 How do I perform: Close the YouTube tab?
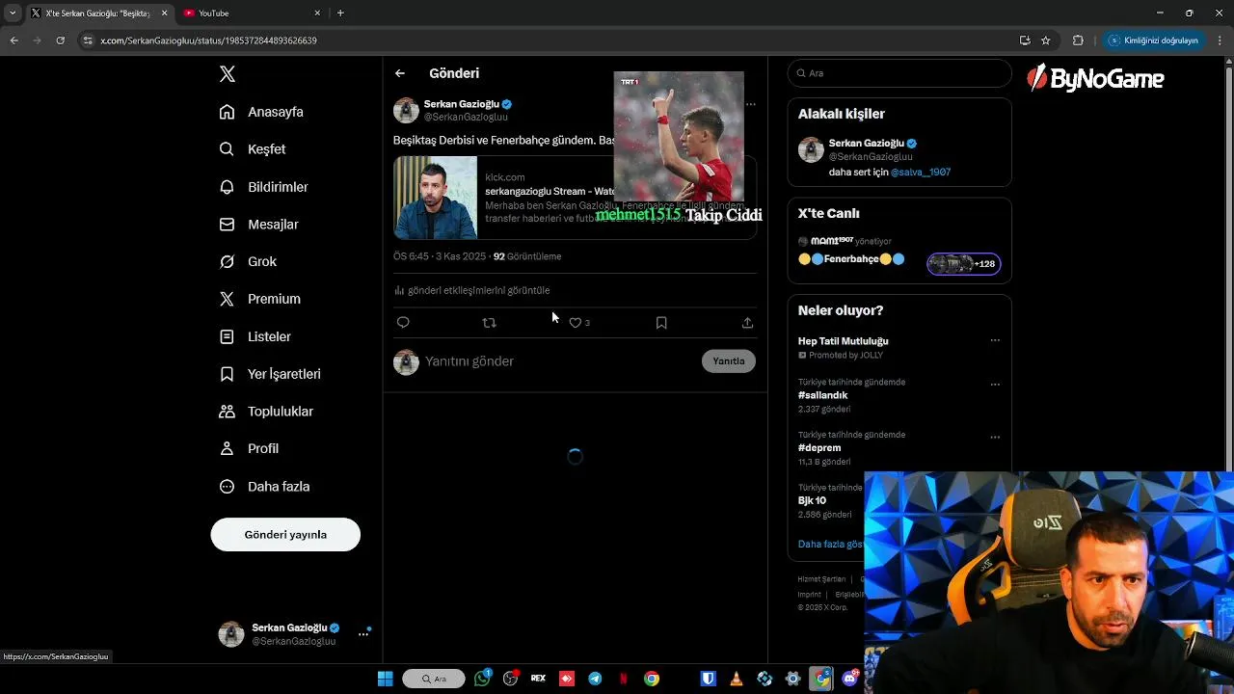coord(317,13)
